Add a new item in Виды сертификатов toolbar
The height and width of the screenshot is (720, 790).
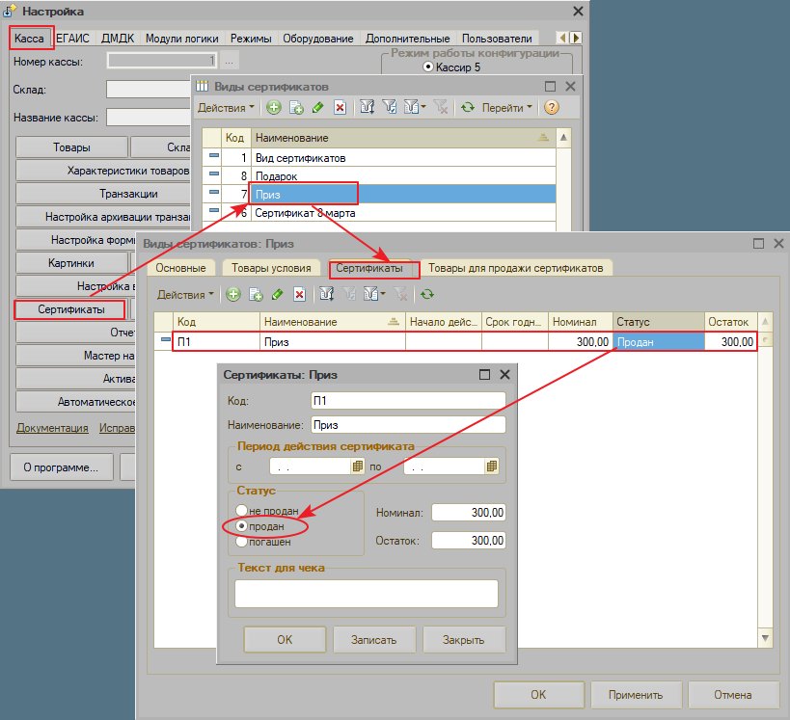pos(274,107)
